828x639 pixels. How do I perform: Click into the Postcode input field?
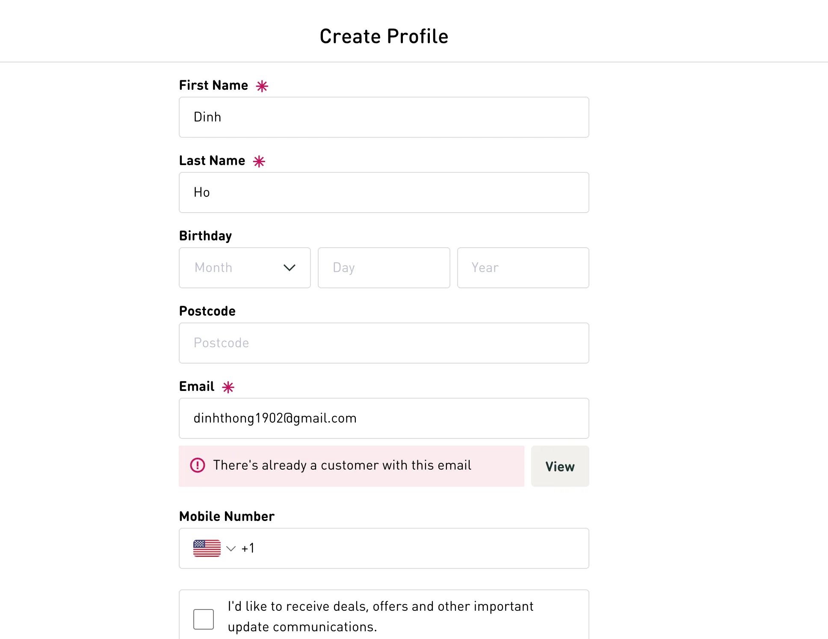[384, 343]
